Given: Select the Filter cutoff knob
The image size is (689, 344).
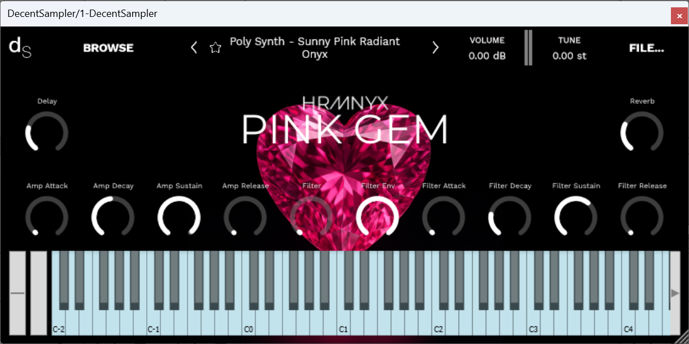Looking at the screenshot, I should click(311, 218).
